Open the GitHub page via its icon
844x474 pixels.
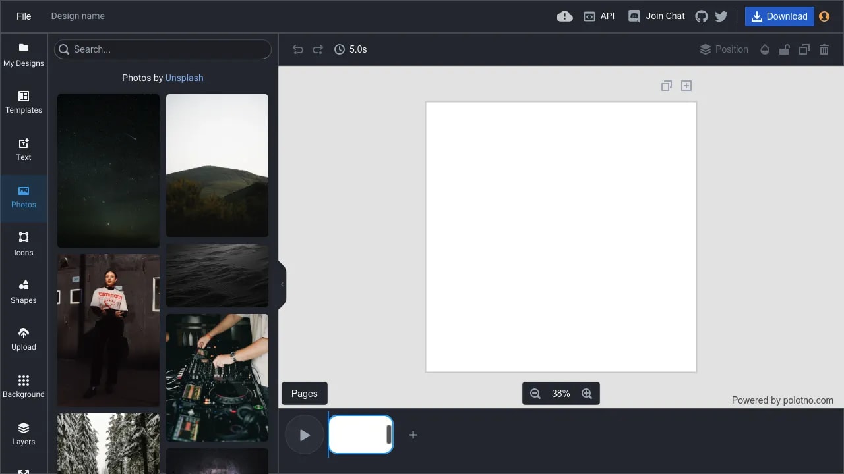tap(701, 16)
